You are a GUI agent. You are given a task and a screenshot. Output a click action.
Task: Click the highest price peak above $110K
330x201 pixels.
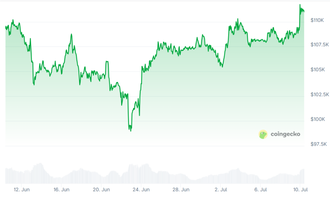pyautogui.click(x=300, y=5)
